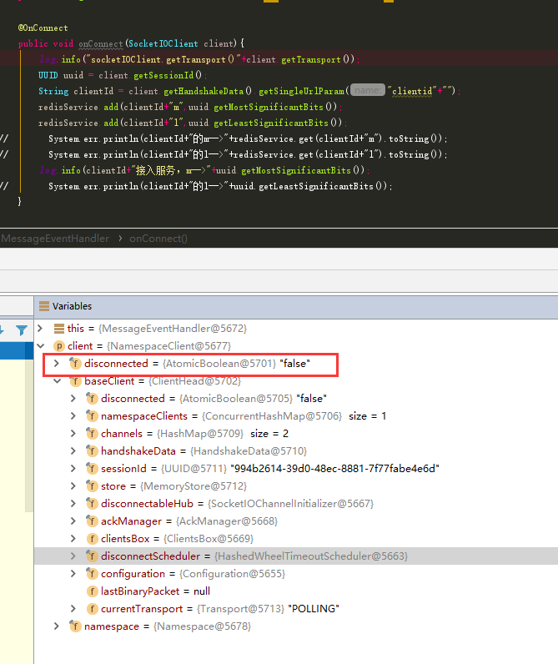Collapse the baseClient tree node

click(x=56, y=381)
